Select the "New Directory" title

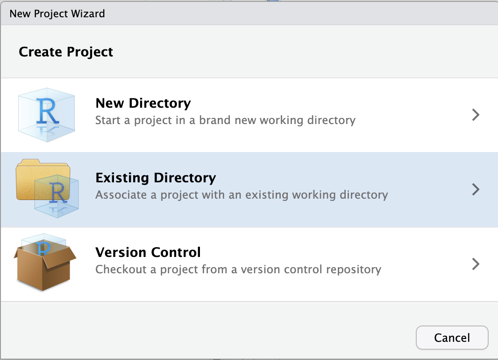pos(143,103)
